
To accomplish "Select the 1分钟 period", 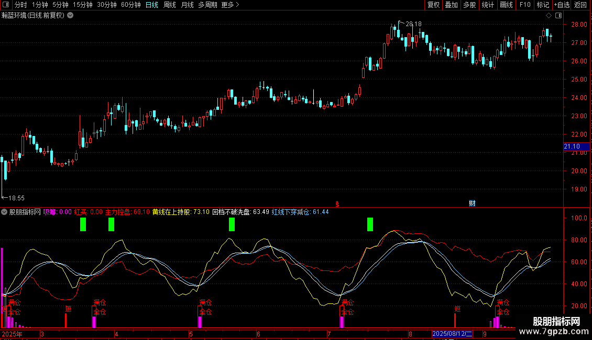I will point(40,5).
